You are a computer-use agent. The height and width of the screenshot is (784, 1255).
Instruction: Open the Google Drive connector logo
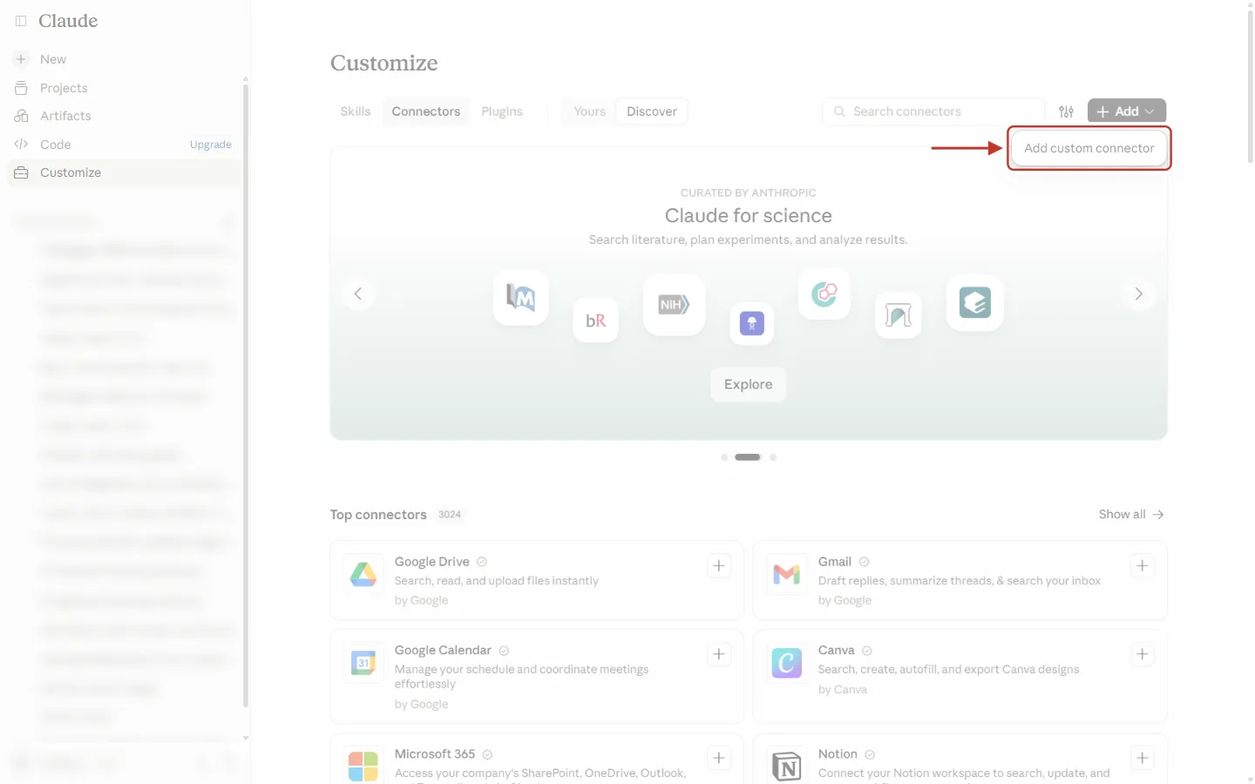pos(363,574)
